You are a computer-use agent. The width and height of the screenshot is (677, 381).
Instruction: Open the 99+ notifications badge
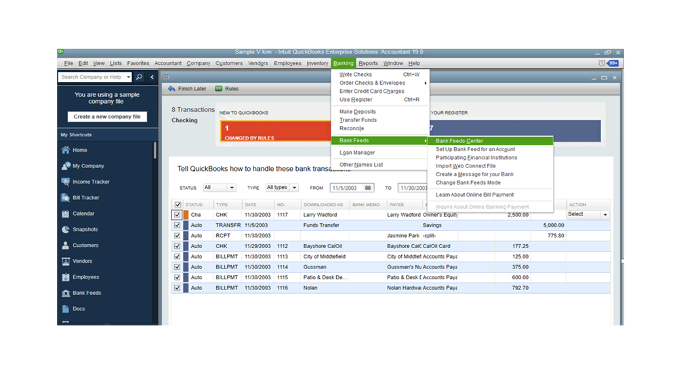pos(613,63)
